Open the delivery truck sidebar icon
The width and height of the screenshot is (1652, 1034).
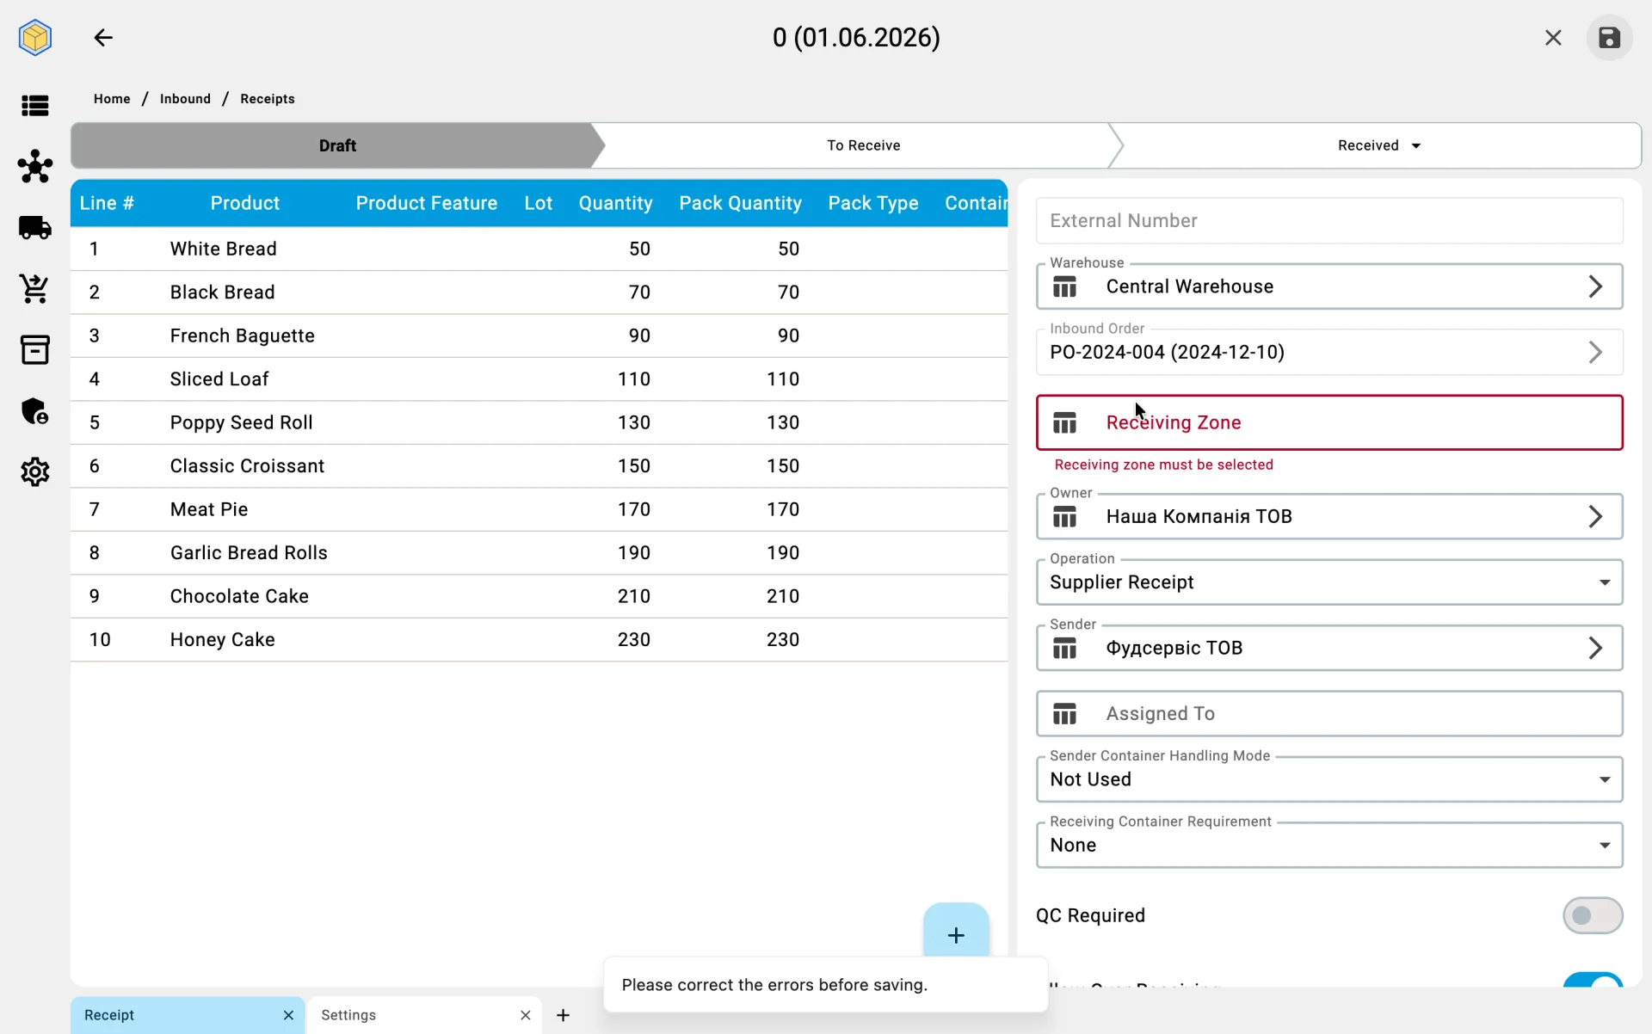35,228
